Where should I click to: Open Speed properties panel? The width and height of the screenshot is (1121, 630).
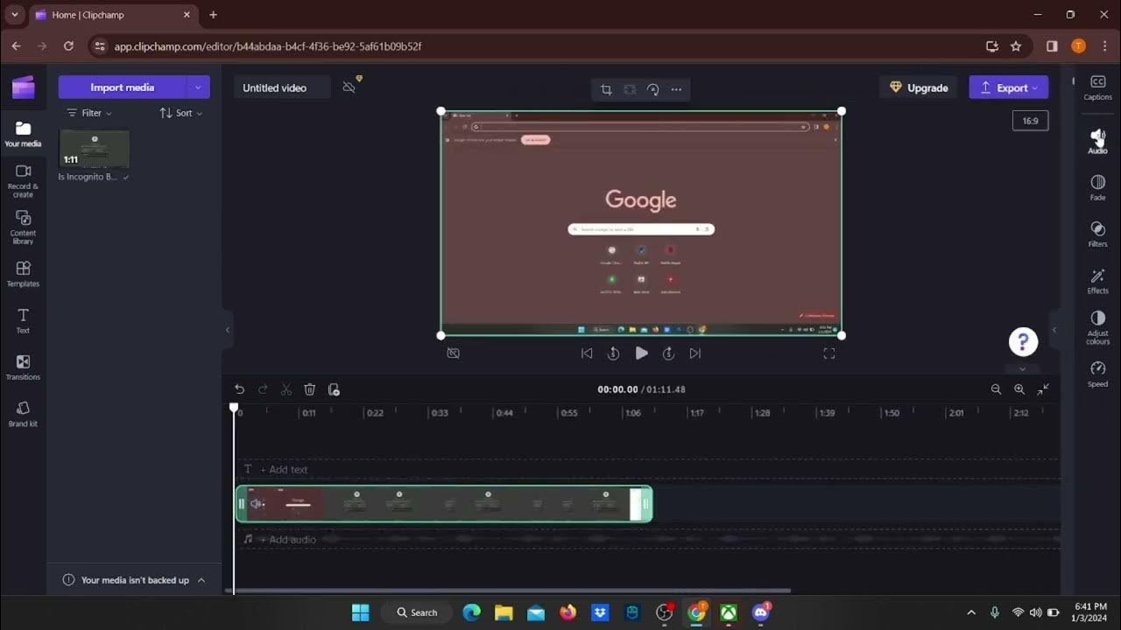tap(1097, 374)
